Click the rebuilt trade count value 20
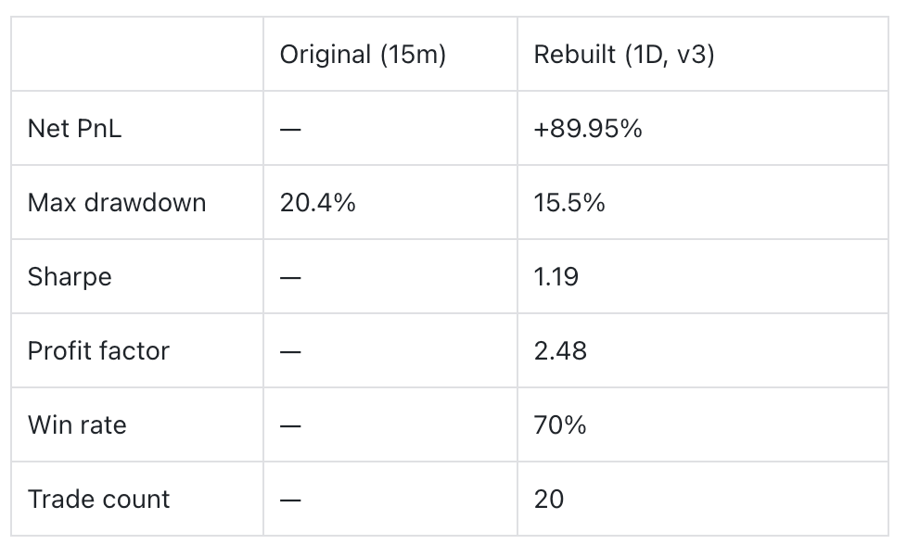Image resolution: width=907 pixels, height=557 pixels. (549, 500)
